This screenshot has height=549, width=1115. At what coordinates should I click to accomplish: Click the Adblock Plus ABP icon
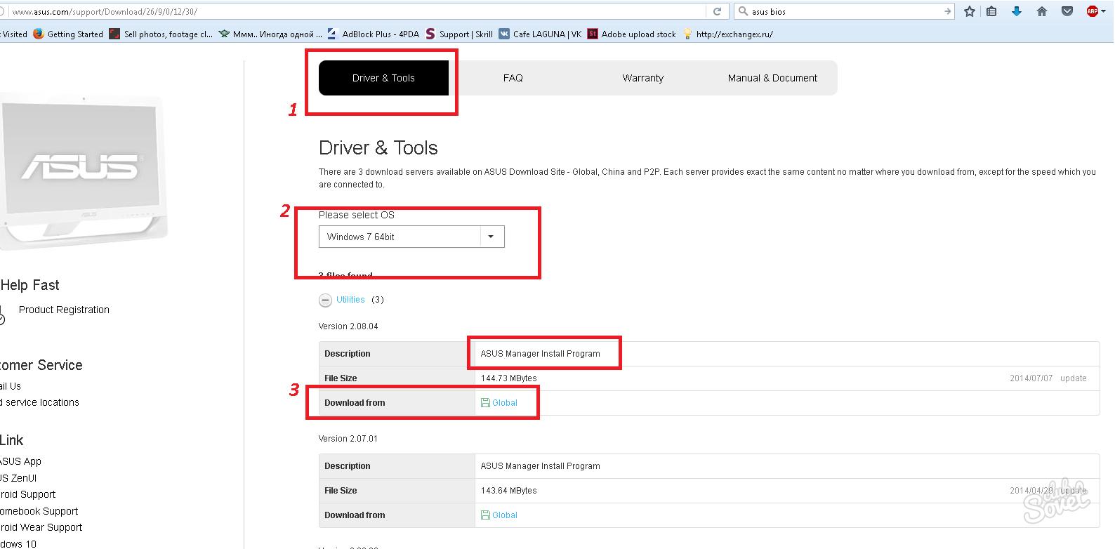pos(1091,11)
